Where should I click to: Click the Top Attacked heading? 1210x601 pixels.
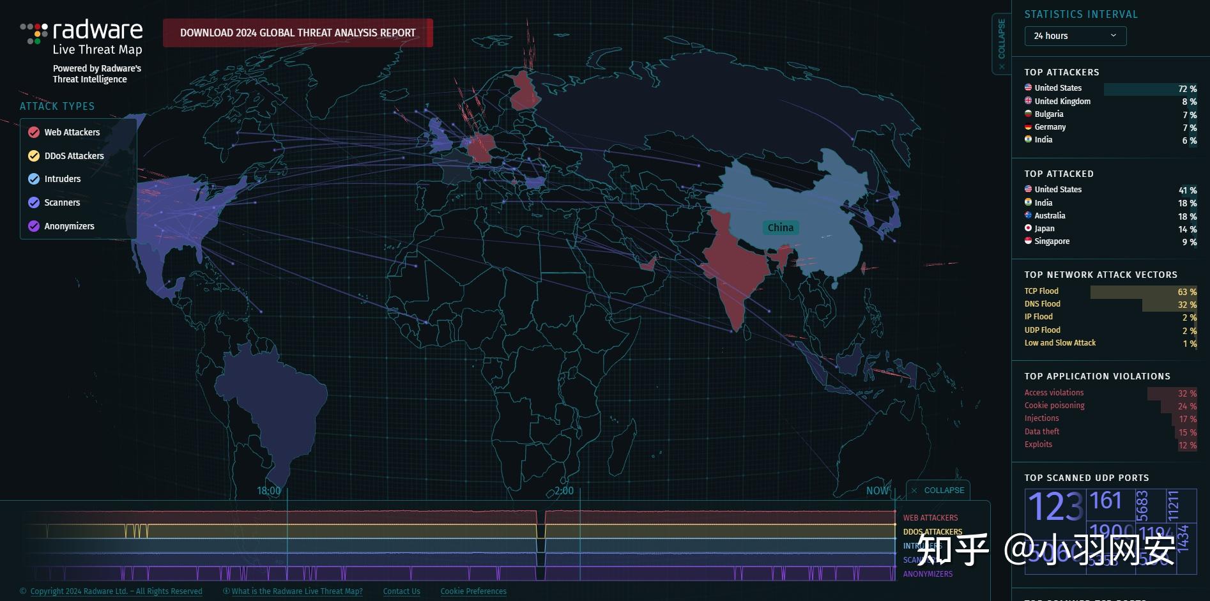click(1059, 174)
